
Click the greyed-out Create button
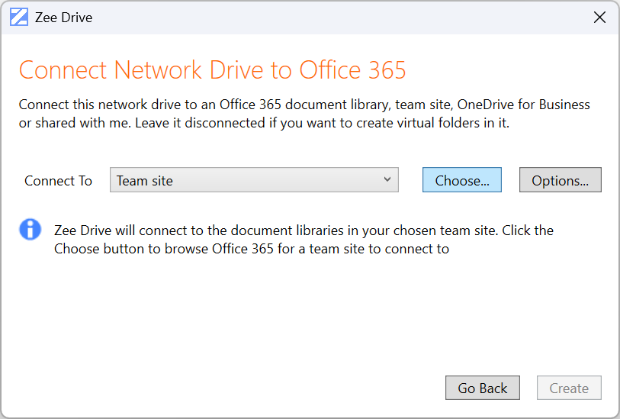(569, 388)
